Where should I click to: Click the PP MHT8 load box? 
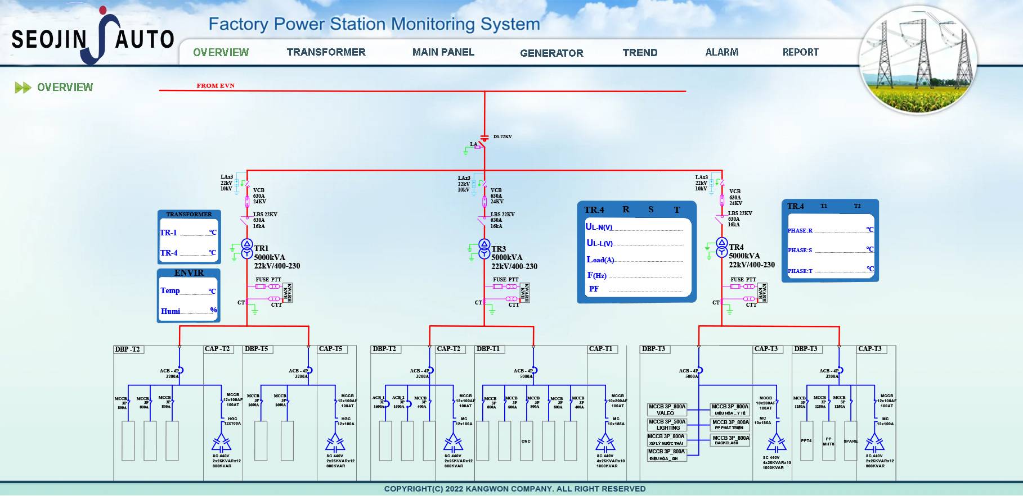pos(828,441)
